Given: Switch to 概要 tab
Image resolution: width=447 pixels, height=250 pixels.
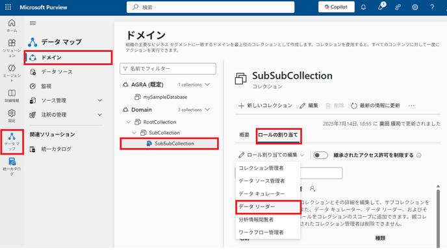Looking at the screenshot, I should 244,135.
